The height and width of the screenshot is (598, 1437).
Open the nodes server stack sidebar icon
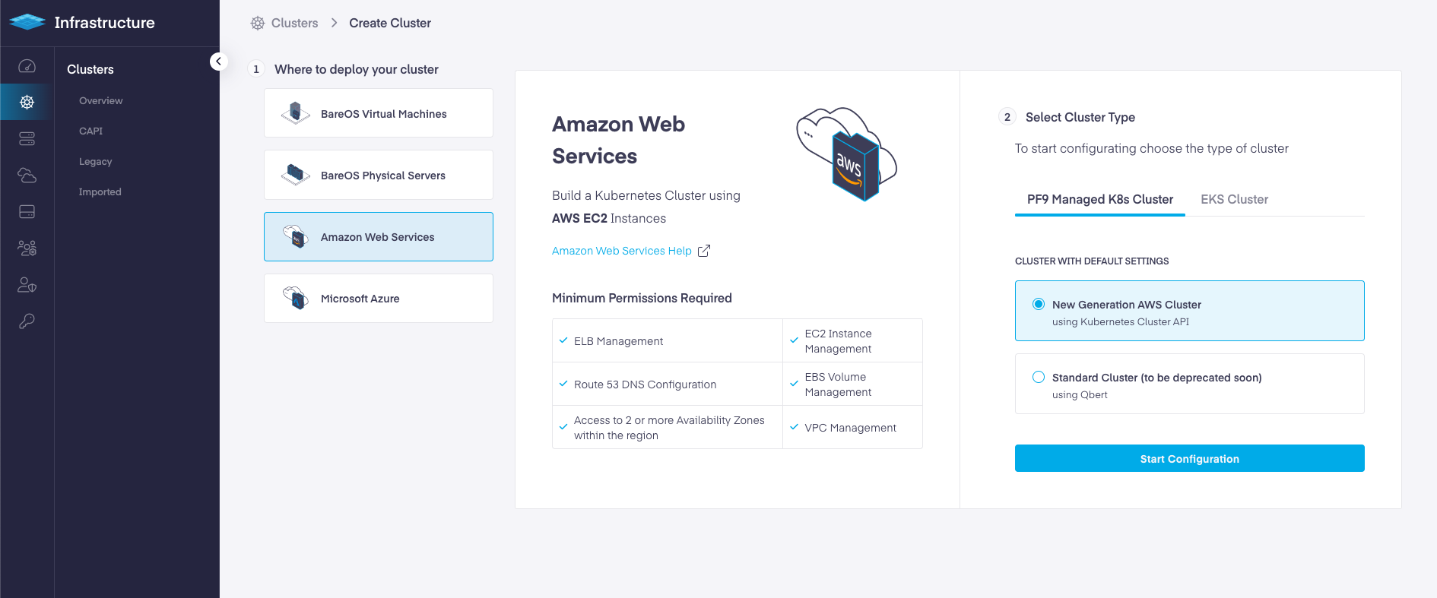[x=27, y=138]
